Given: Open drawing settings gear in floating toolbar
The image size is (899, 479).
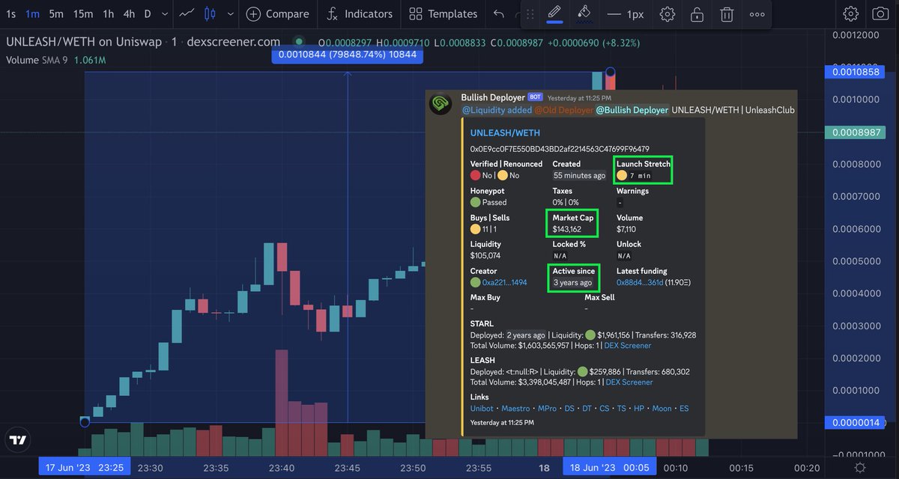Looking at the screenshot, I should click(668, 13).
